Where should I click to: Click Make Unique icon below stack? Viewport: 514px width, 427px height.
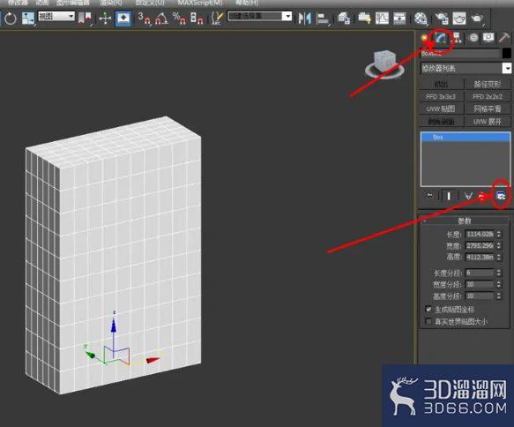tap(468, 196)
